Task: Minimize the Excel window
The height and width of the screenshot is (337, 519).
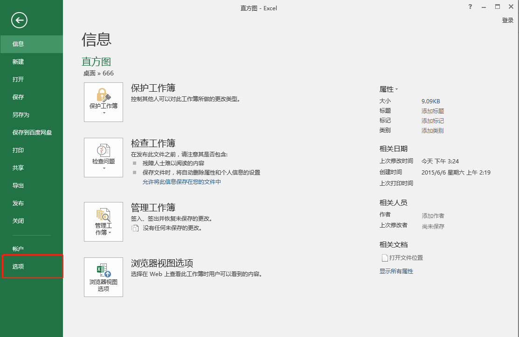Action: (484, 7)
